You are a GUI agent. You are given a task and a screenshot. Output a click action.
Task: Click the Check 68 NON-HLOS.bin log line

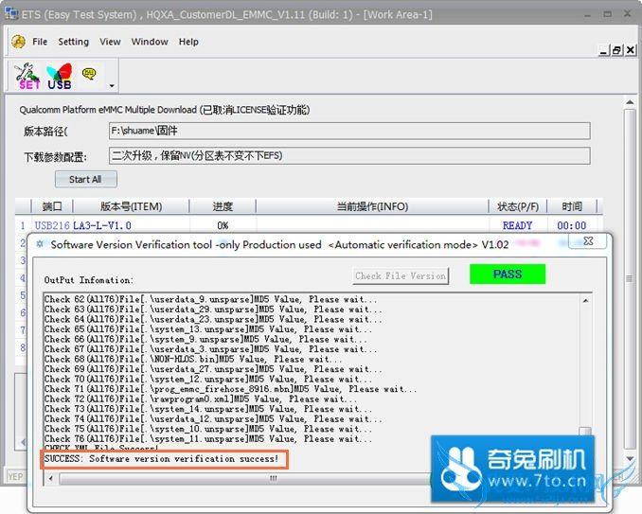[x=193, y=360]
